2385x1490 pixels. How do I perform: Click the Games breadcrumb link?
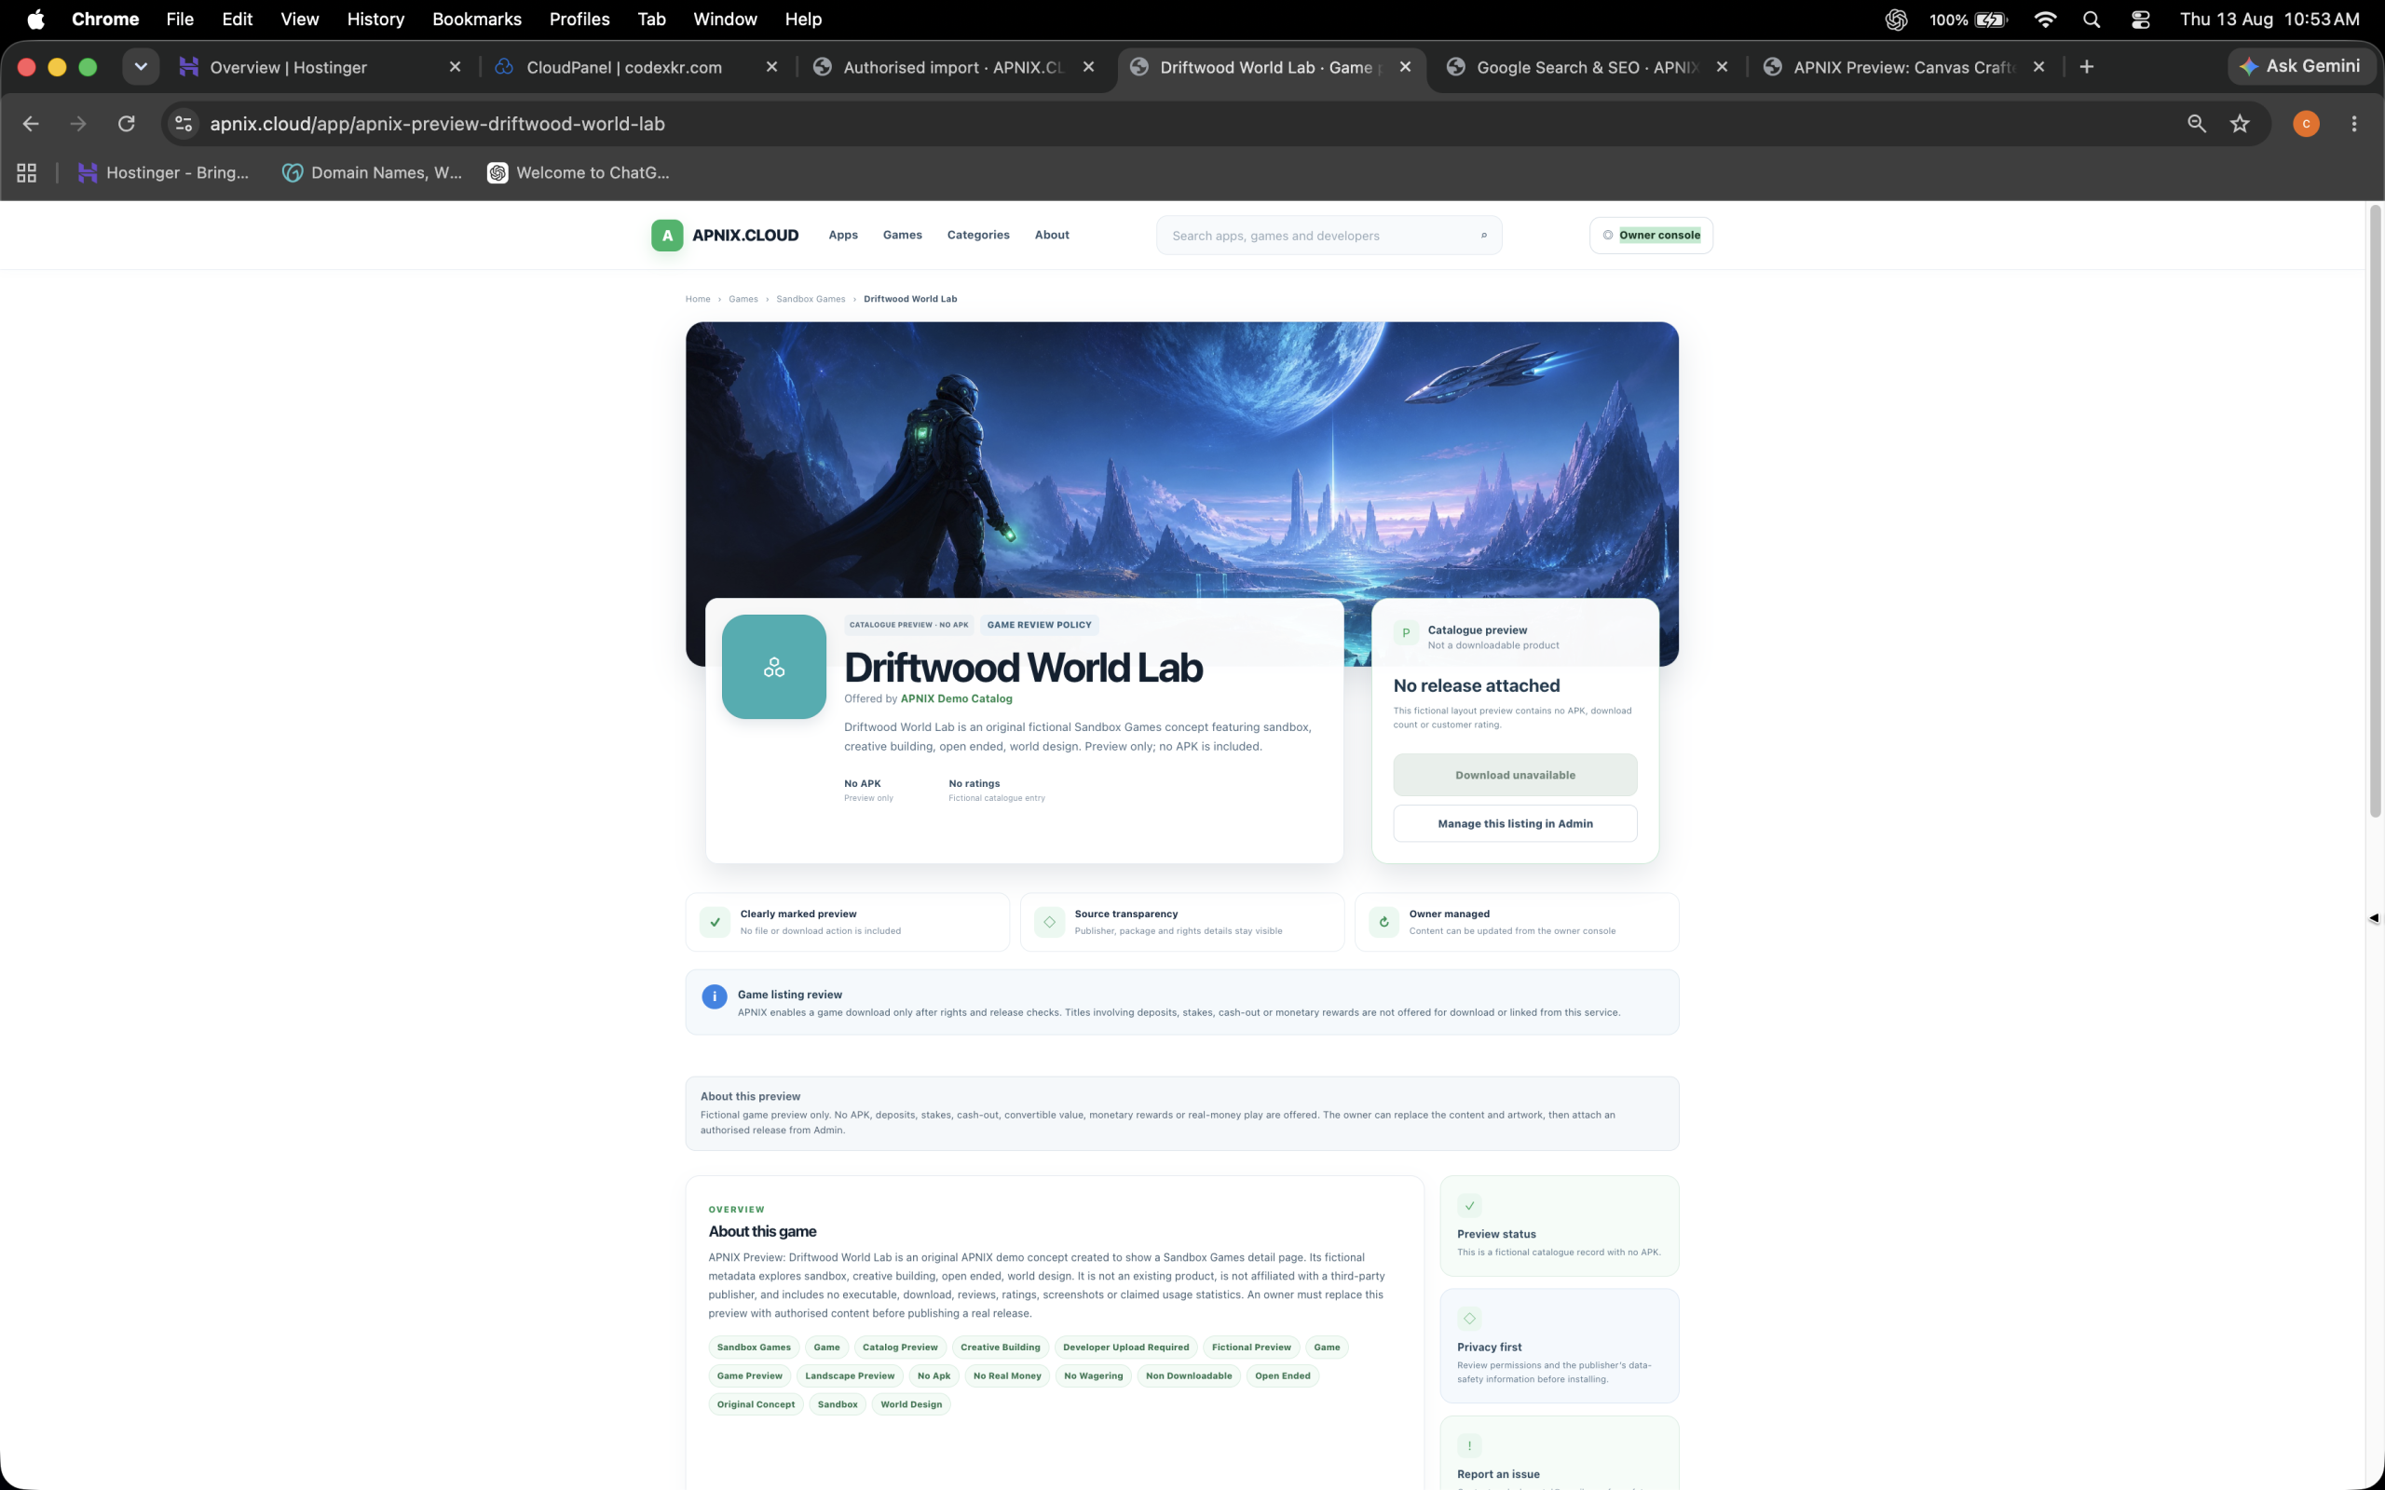(x=743, y=299)
